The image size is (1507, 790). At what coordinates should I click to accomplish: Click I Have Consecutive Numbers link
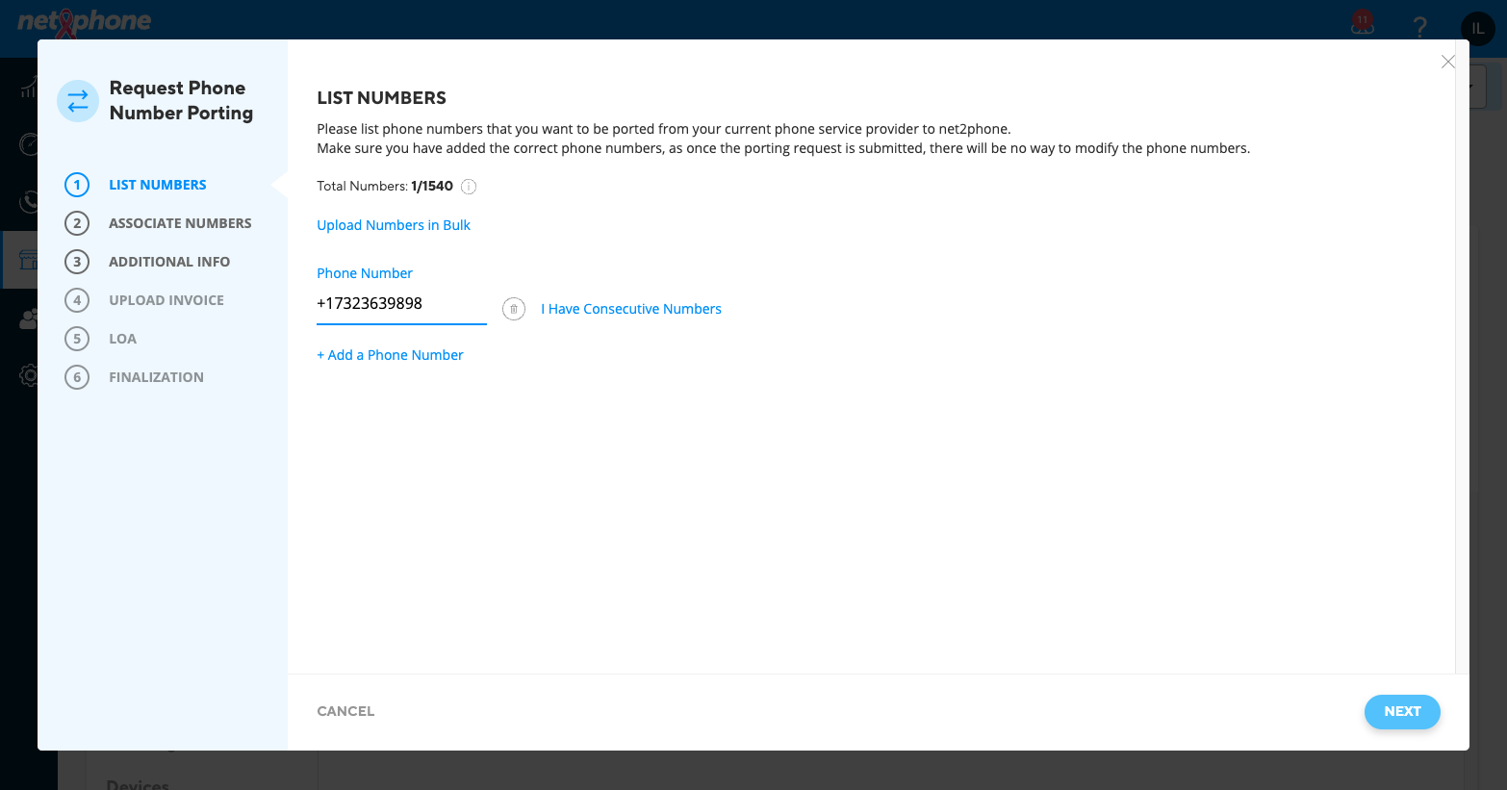point(631,309)
